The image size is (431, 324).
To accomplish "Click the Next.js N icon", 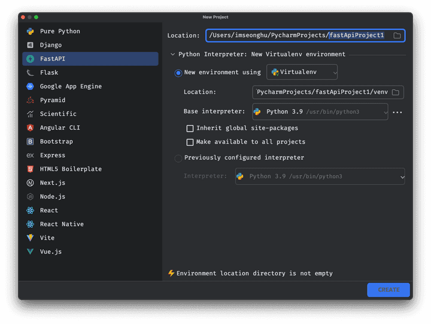I will pyautogui.click(x=31, y=183).
